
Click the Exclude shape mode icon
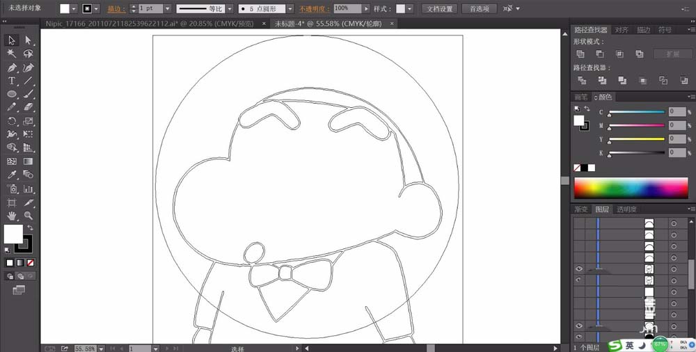[640, 54]
